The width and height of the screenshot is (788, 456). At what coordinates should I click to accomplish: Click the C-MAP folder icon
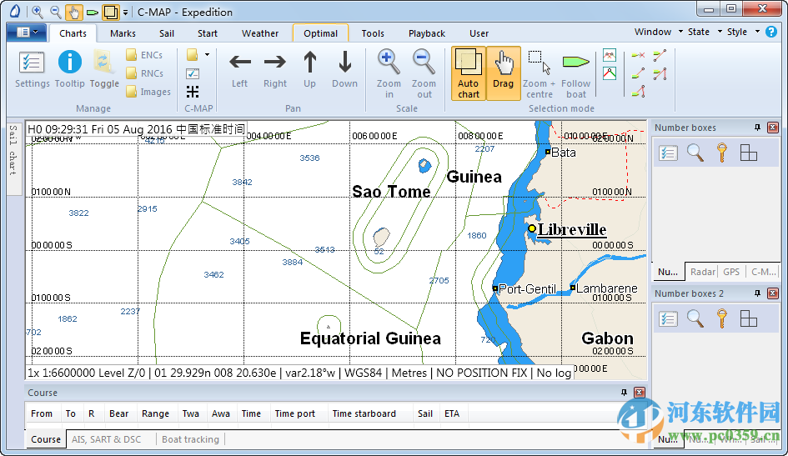click(x=192, y=54)
